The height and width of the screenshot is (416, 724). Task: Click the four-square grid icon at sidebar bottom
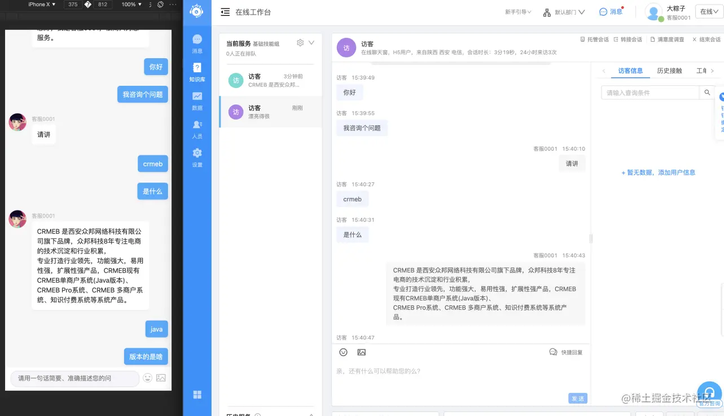(197, 395)
